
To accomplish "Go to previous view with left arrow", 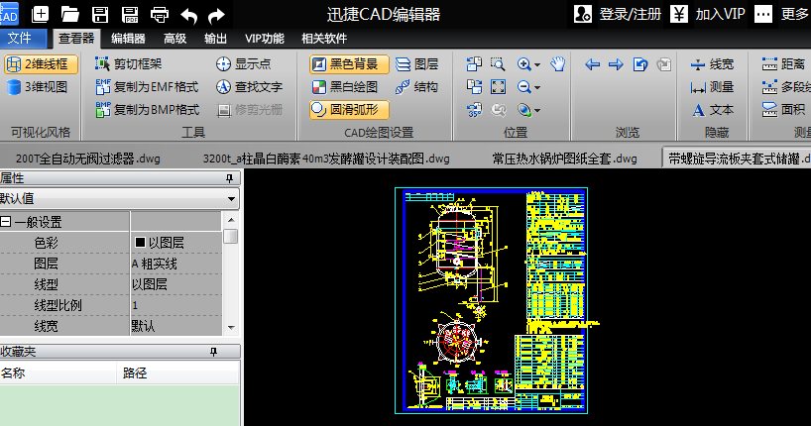I will pos(592,64).
